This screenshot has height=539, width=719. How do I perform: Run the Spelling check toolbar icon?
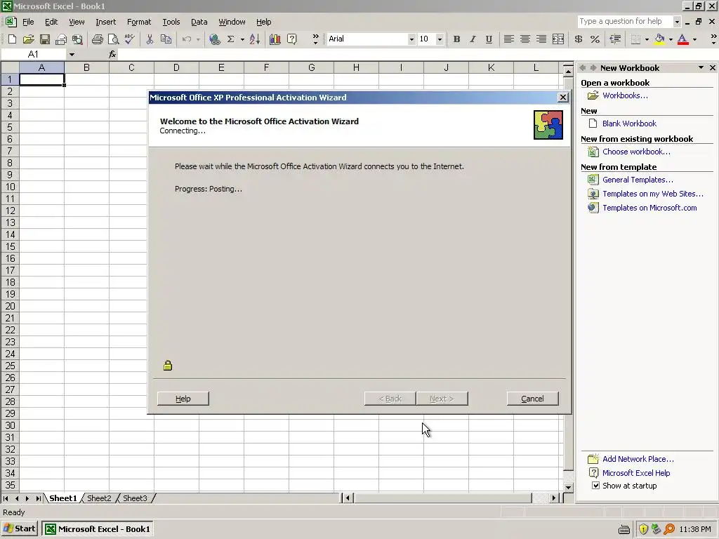click(130, 39)
